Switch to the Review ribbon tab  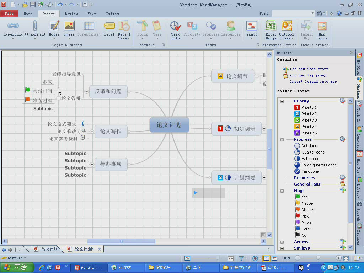click(x=71, y=14)
